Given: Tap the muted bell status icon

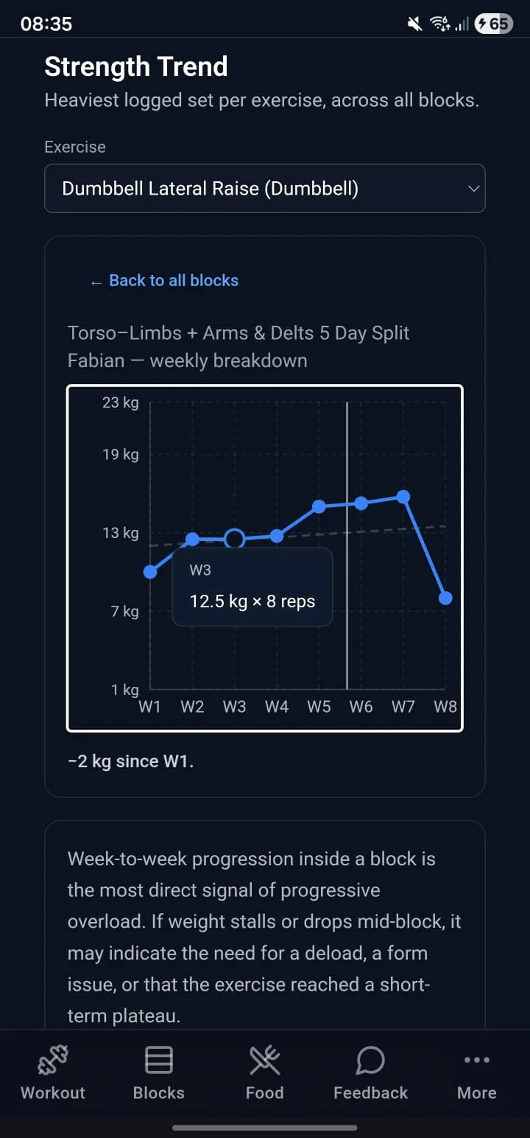Looking at the screenshot, I should coord(415,24).
